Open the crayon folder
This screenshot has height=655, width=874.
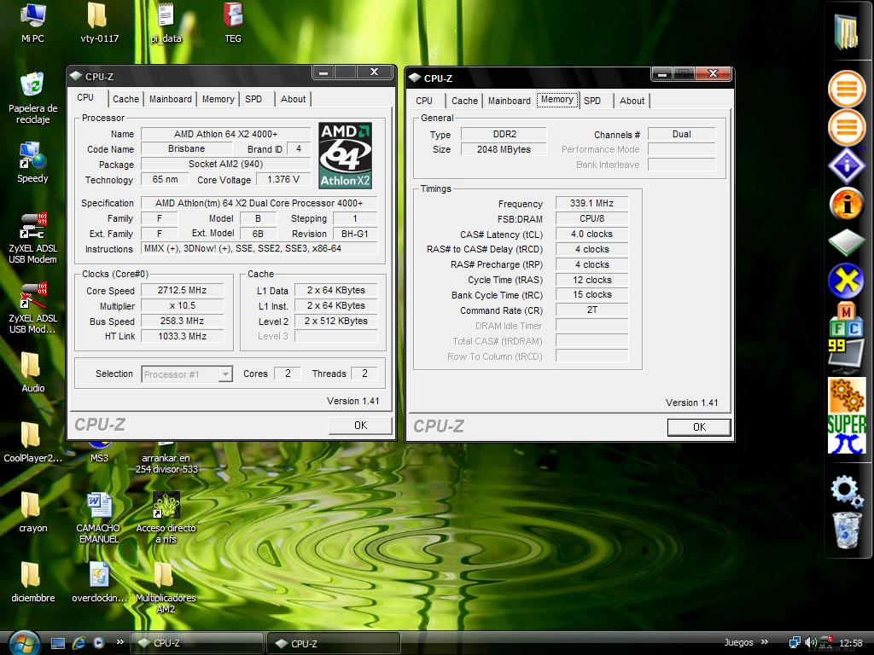point(32,512)
